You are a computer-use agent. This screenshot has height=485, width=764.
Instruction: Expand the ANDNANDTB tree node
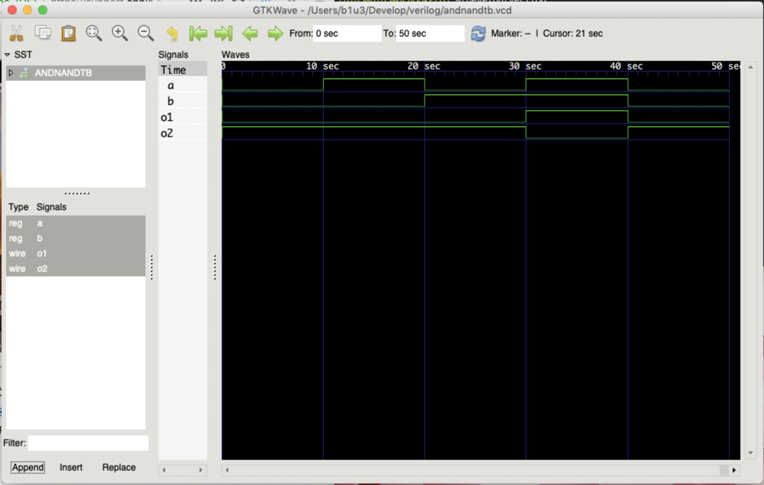click(x=10, y=72)
